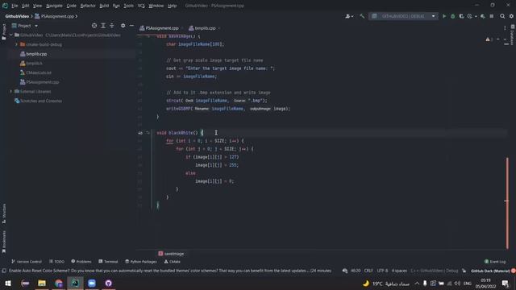Viewport: 516px width, 290px height.
Task: Click Run with Coverage icon
Action: click(461, 16)
